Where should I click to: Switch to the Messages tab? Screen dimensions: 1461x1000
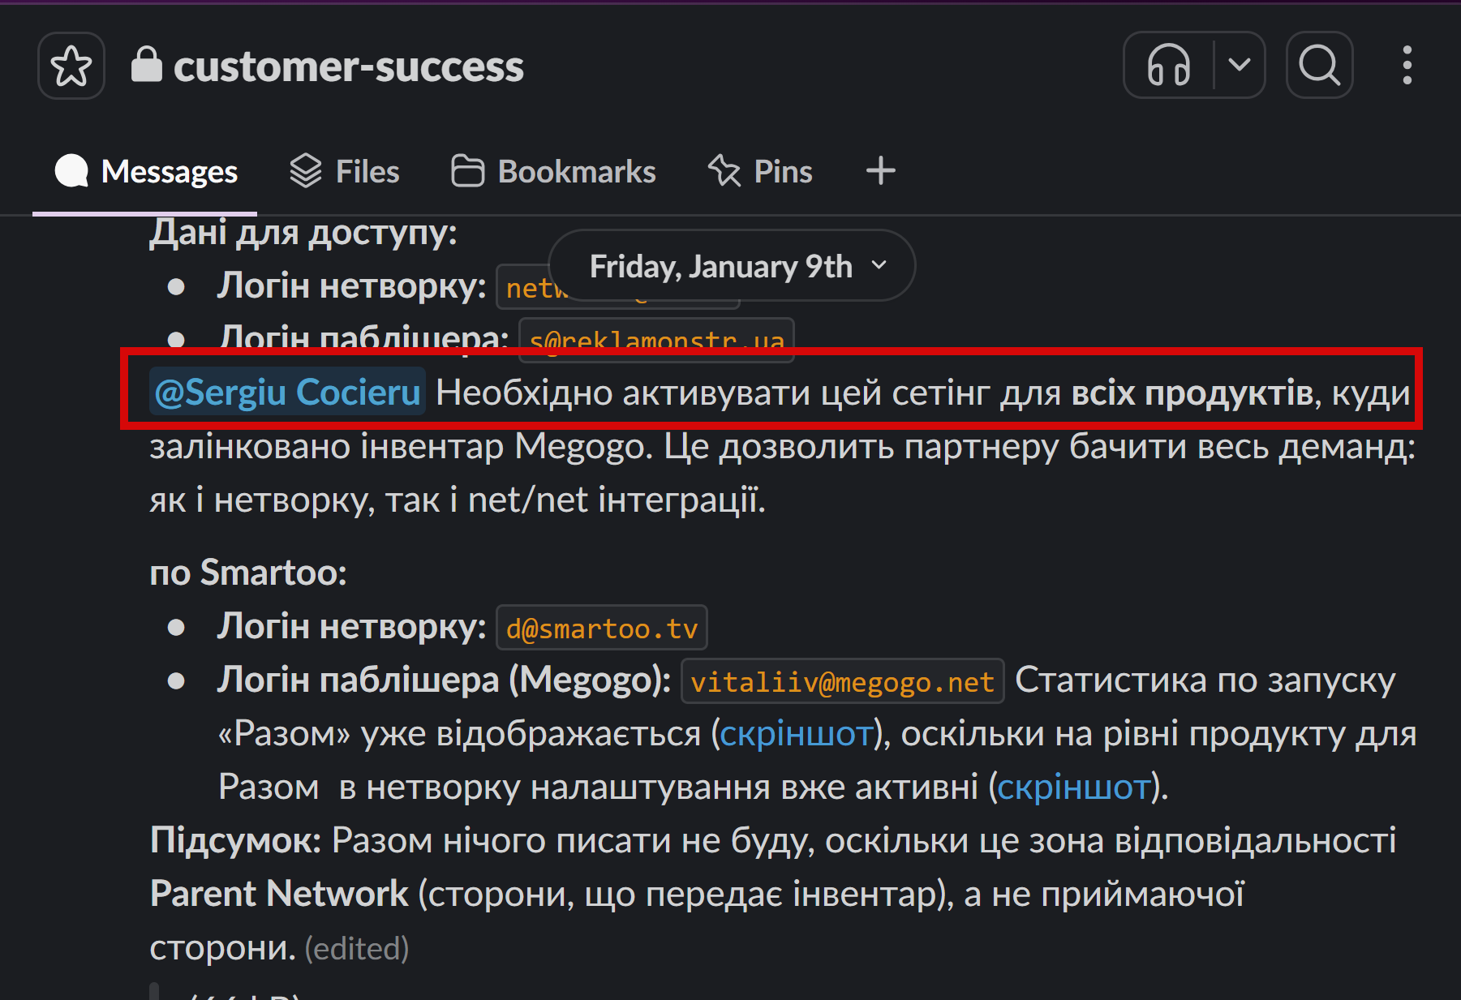click(x=146, y=172)
